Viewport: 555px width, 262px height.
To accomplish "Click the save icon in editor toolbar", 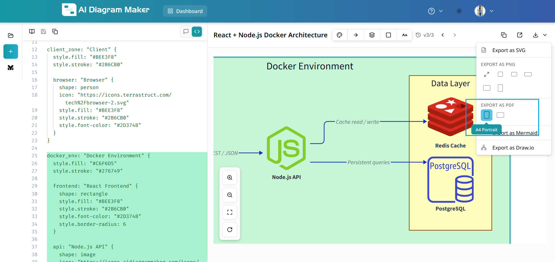I will (43, 32).
